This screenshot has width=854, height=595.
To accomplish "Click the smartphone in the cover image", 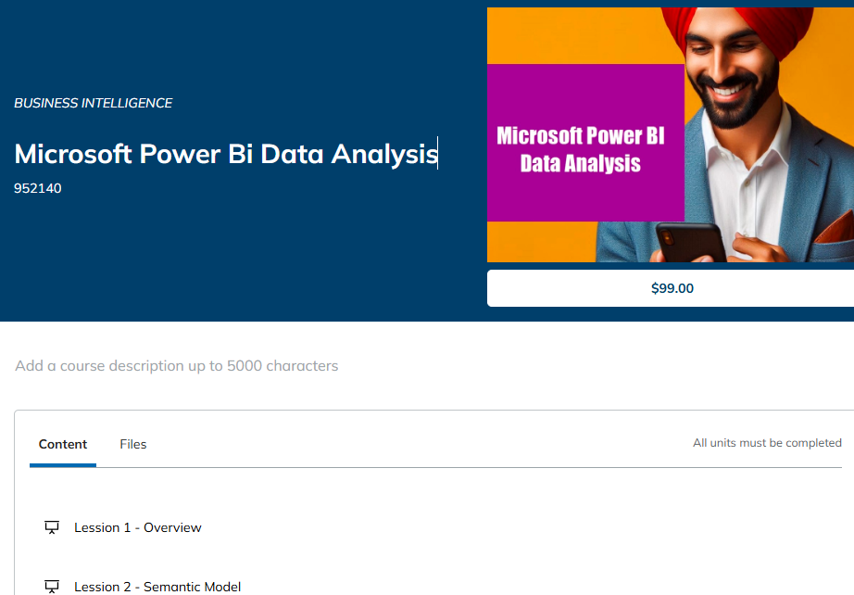I will pos(689,242).
